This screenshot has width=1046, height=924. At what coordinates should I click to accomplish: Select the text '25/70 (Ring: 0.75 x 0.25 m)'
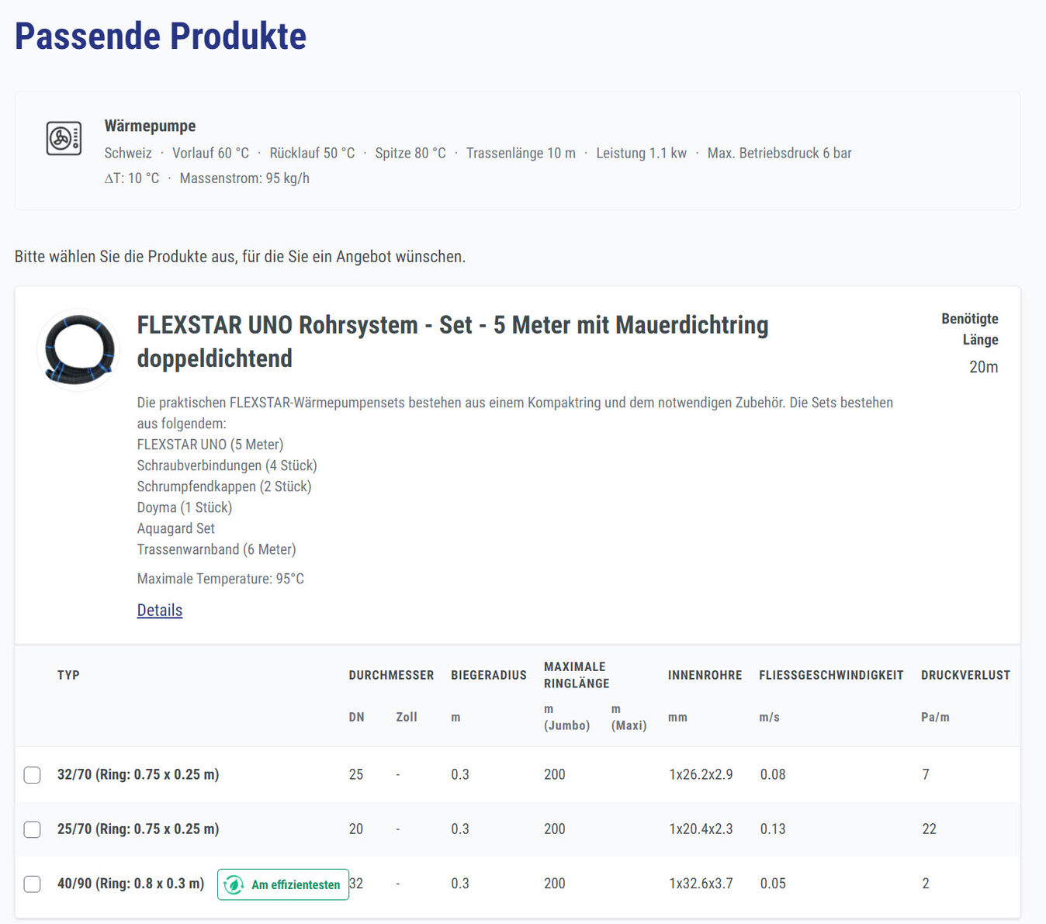(138, 829)
